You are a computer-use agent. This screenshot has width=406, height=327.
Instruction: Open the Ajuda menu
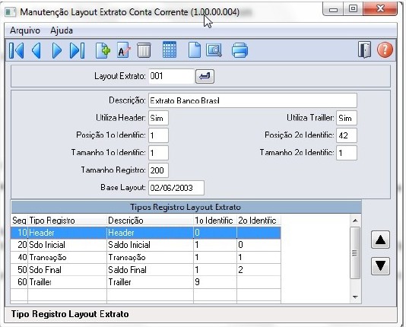click(x=62, y=30)
